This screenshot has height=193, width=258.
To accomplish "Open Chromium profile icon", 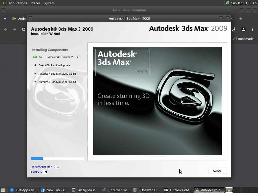I will click(x=243, y=29).
